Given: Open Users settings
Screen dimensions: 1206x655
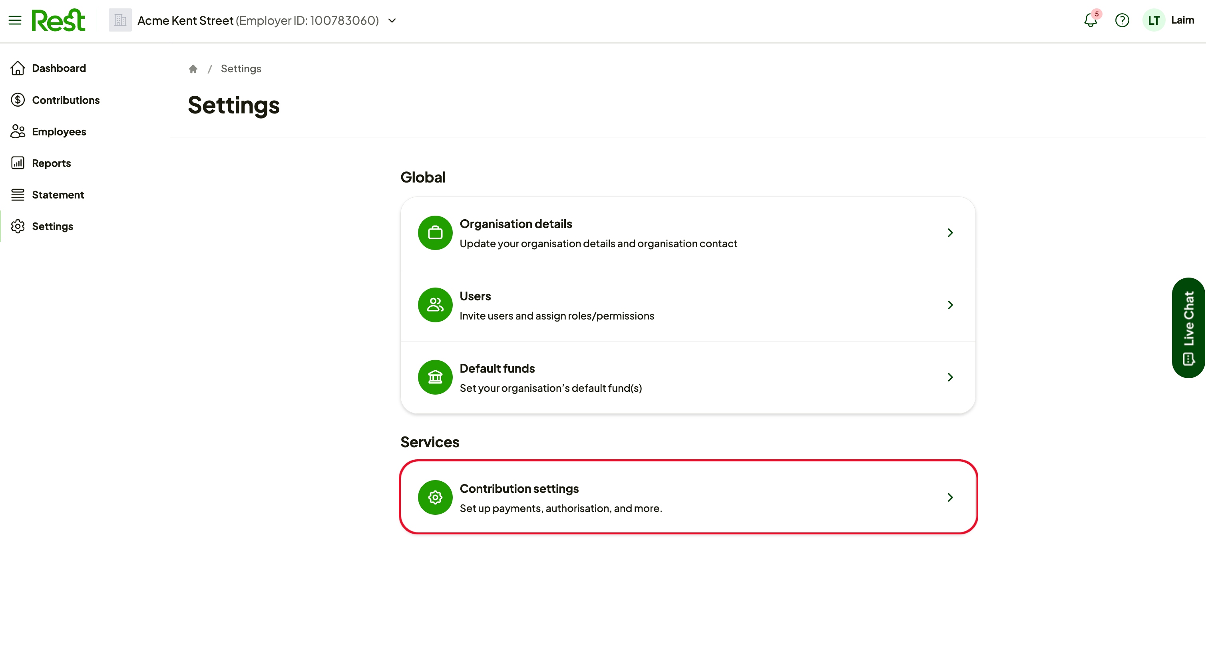Looking at the screenshot, I should (x=688, y=305).
